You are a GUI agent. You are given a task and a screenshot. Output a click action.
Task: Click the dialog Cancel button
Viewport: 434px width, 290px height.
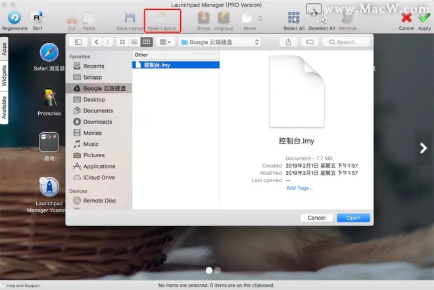[x=316, y=218]
